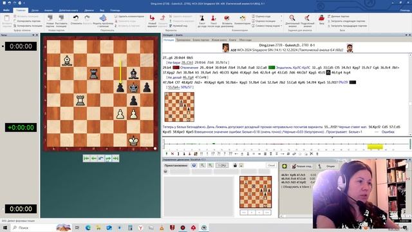
Task: Click the Insert diagram icon
Action: [227, 18]
